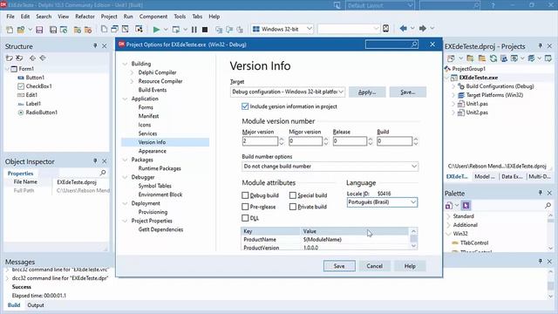Tick the Special build checkbox
The image size is (558, 314).
click(x=293, y=195)
